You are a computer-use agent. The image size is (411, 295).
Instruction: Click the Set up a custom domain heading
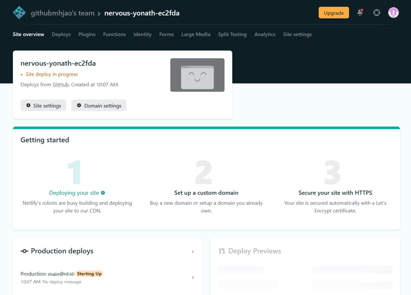point(206,193)
